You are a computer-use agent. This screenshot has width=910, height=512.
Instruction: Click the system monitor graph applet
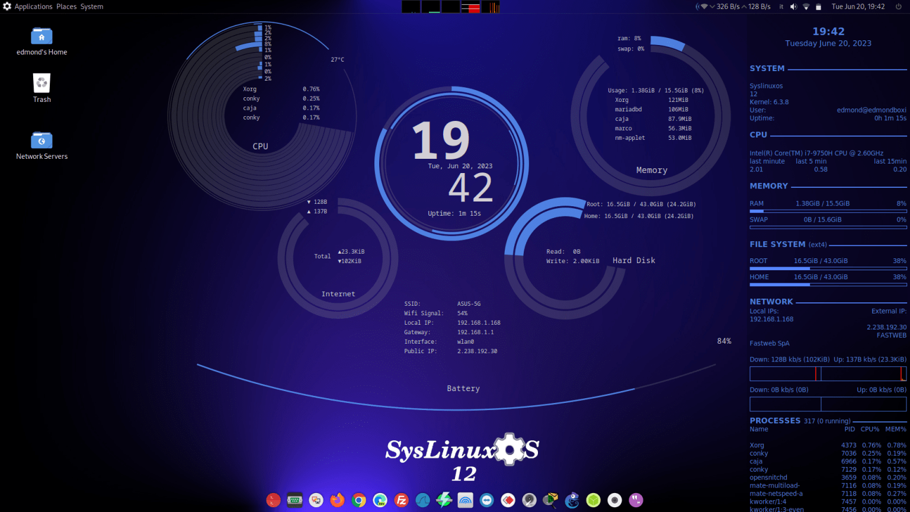coord(450,7)
